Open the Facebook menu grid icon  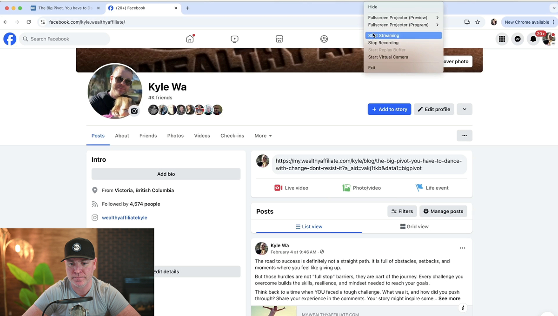[502, 39]
